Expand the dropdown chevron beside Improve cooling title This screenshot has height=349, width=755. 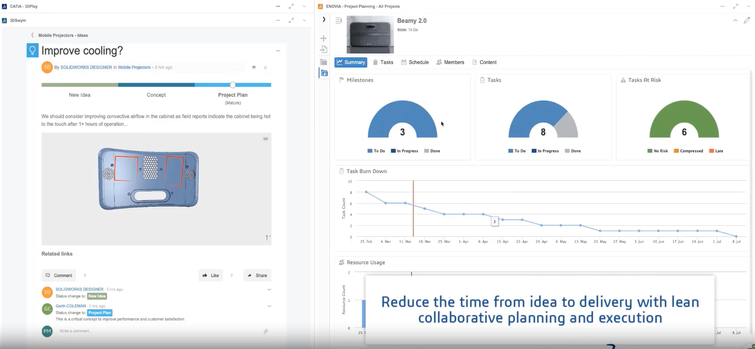tap(278, 51)
